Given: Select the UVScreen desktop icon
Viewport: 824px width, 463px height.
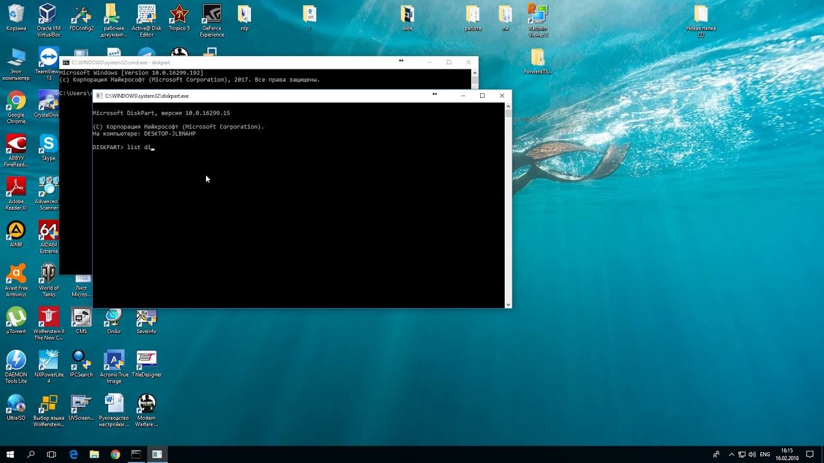Looking at the screenshot, I should (81, 407).
